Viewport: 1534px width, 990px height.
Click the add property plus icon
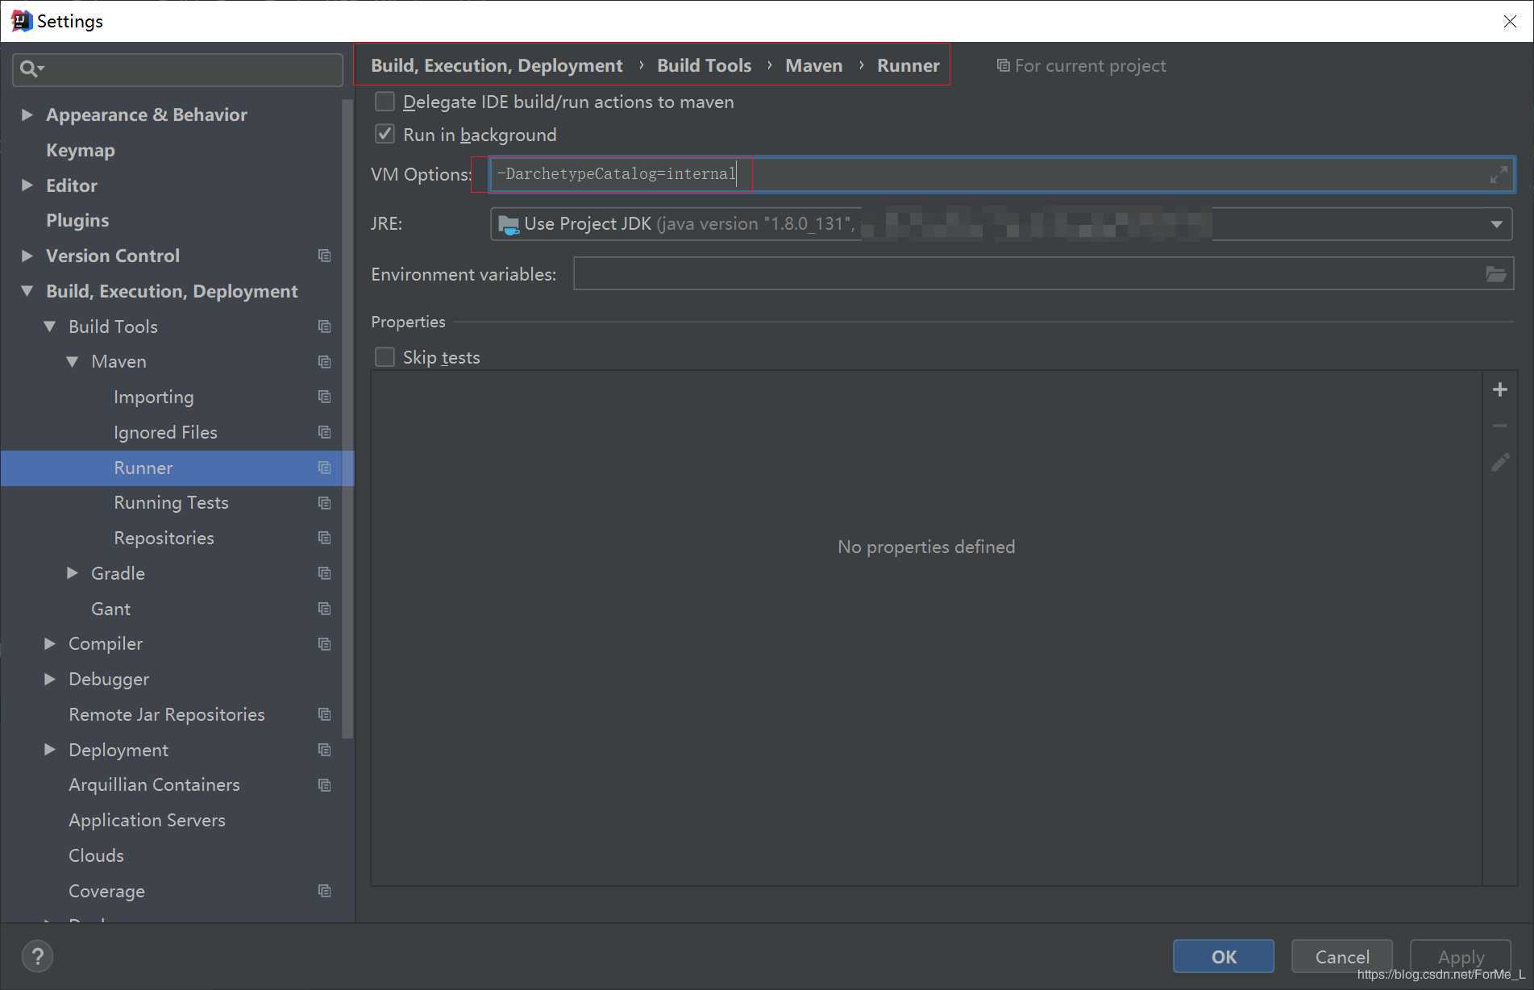(x=1499, y=390)
